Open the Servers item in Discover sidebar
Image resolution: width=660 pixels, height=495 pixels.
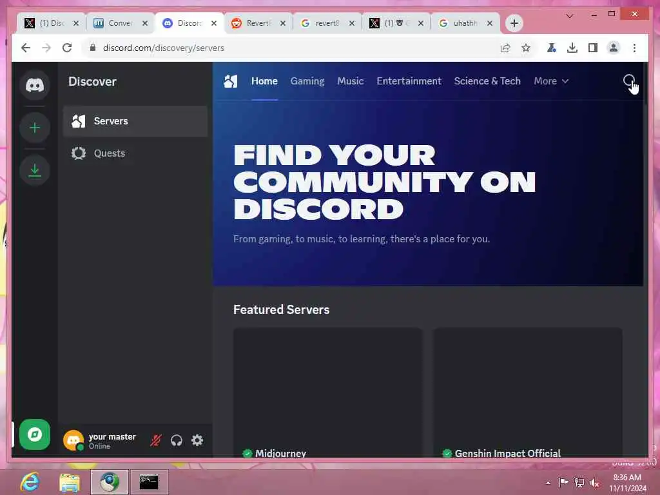click(x=135, y=121)
